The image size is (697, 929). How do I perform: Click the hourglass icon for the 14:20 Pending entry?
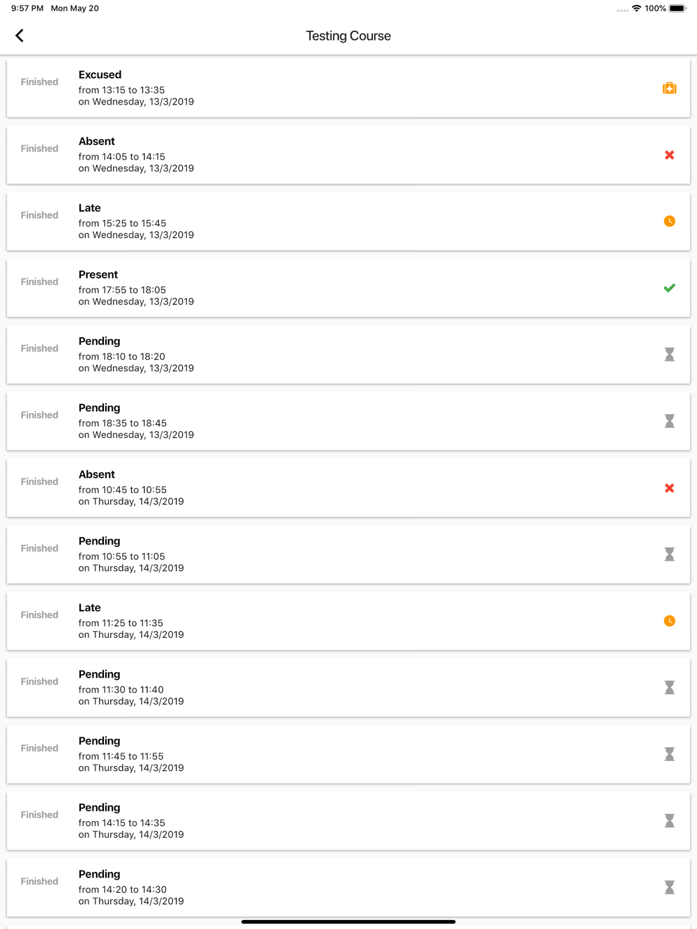coord(669,887)
